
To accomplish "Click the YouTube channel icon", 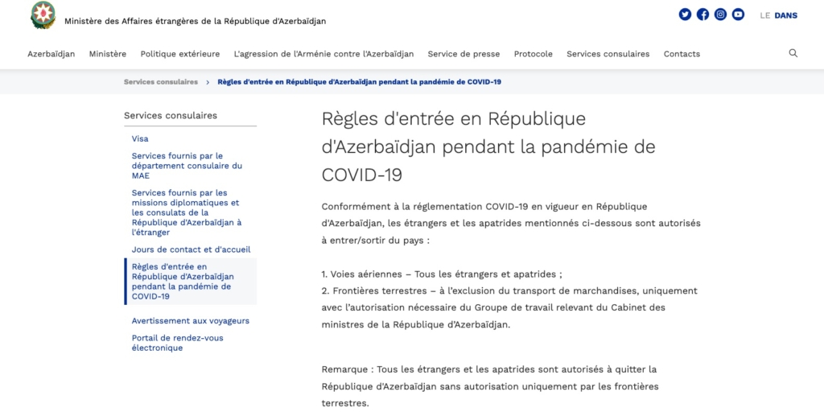I will point(739,14).
